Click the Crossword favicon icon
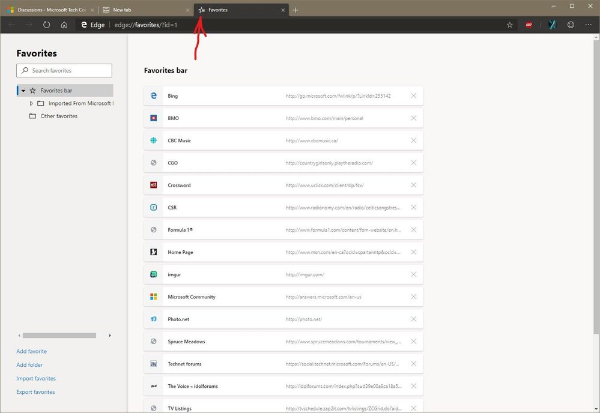This screenshot has height=413, width=600. click(x=153, y=185)
